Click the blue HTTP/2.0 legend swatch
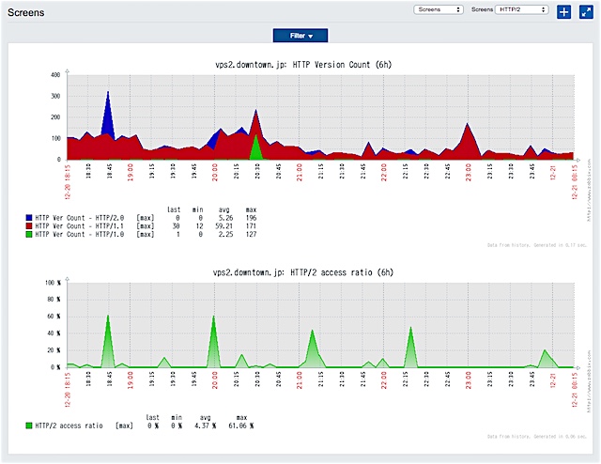601x464 pixels. coord(29,218)
